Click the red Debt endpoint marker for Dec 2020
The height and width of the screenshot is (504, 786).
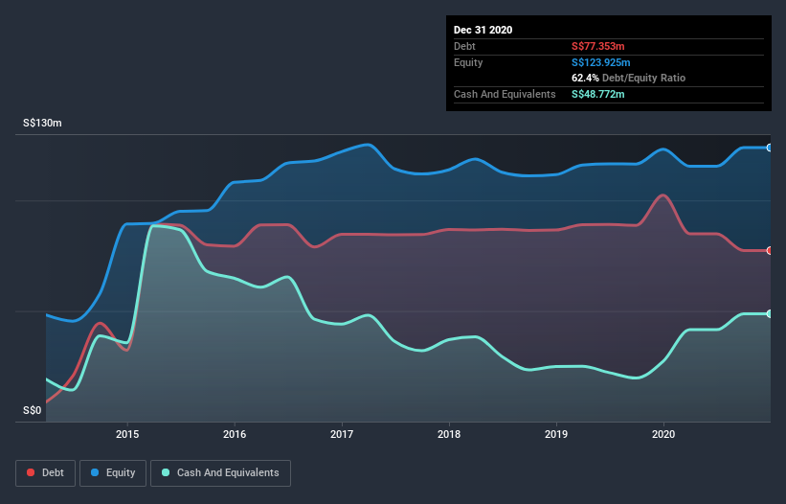(770, 251)
